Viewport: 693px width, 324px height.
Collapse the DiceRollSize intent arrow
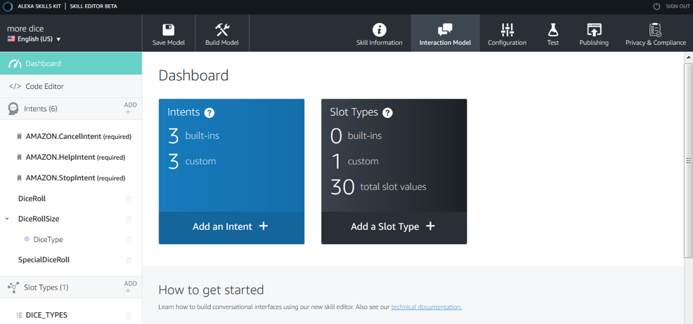pos(6,219)
